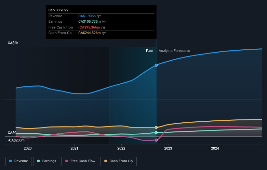Click the blue Revenue data point marker
Screen dimensions: 267x170
click(156, 65)
